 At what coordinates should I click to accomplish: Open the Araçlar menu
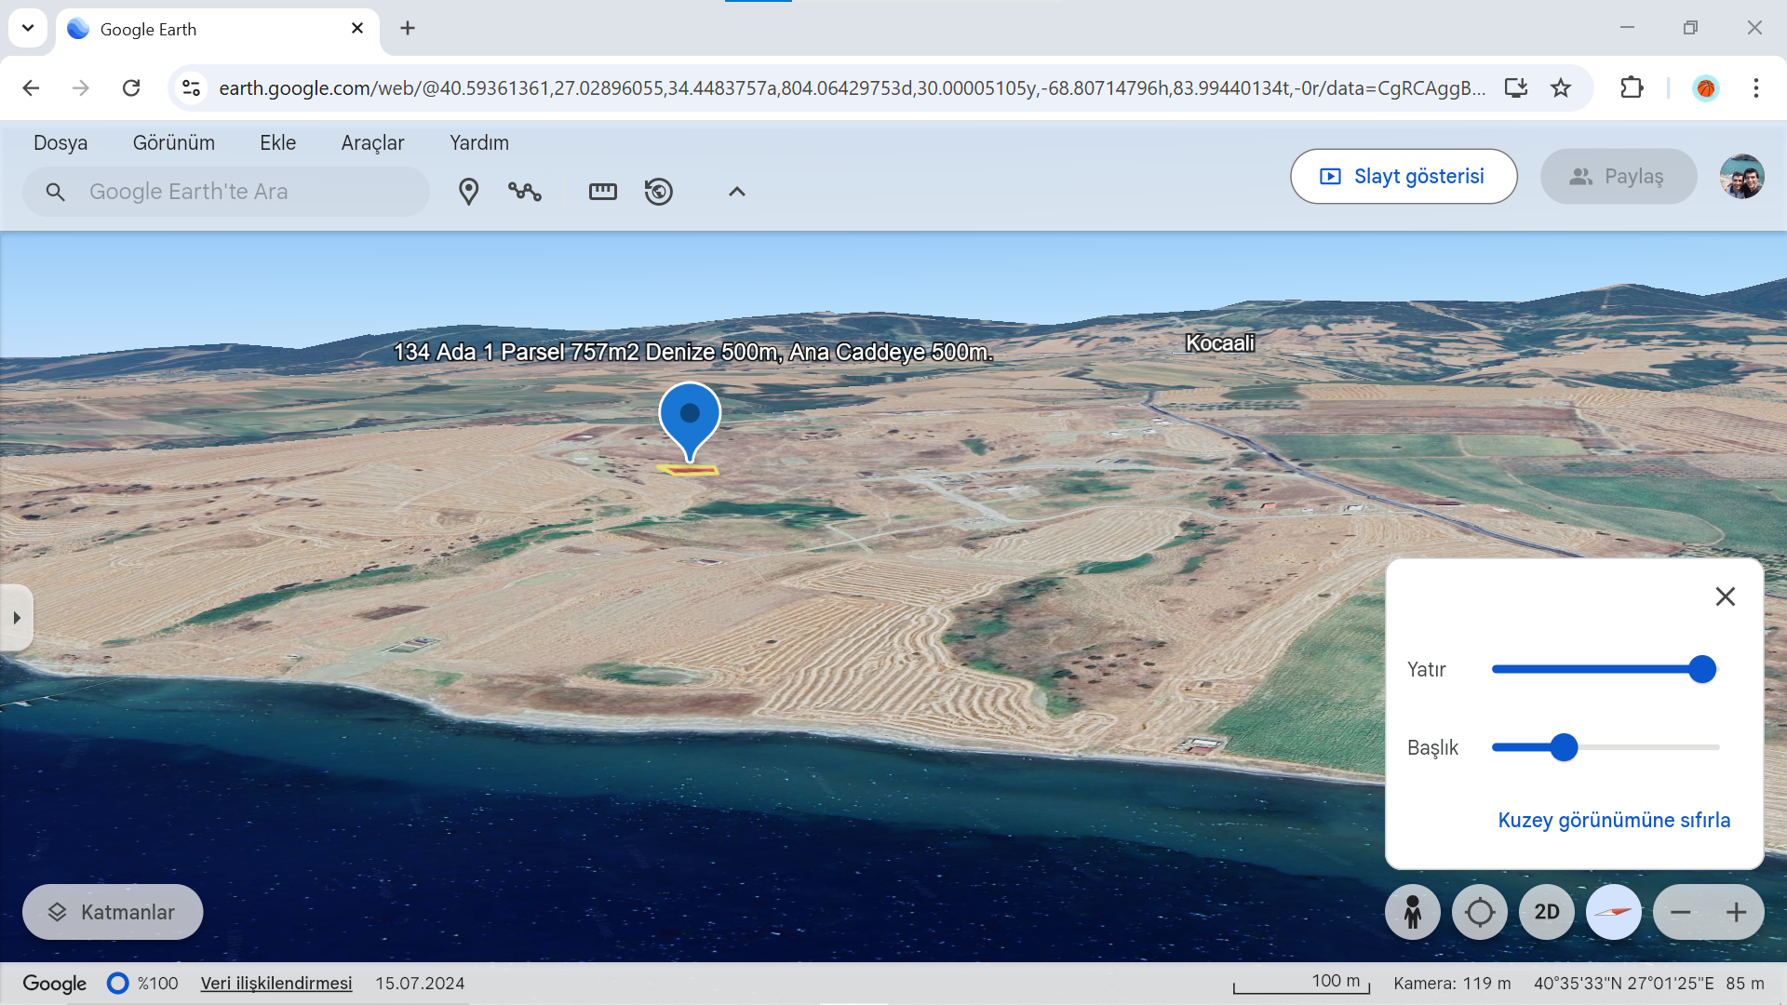click(372, 142)
